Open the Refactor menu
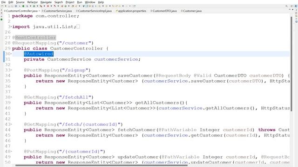 tap(33, 2)
